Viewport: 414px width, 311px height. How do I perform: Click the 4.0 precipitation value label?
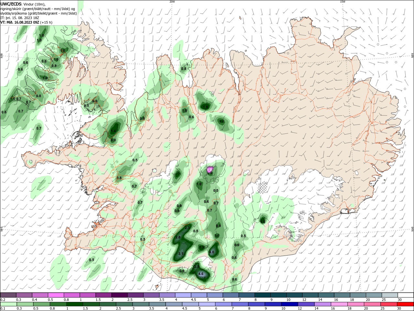pos(212,252)
